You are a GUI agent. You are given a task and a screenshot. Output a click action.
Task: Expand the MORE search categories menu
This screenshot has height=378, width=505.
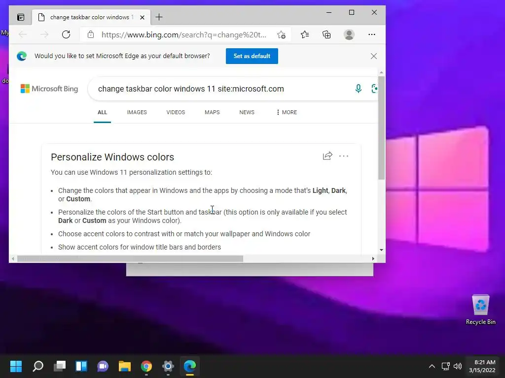pos(287,113)
